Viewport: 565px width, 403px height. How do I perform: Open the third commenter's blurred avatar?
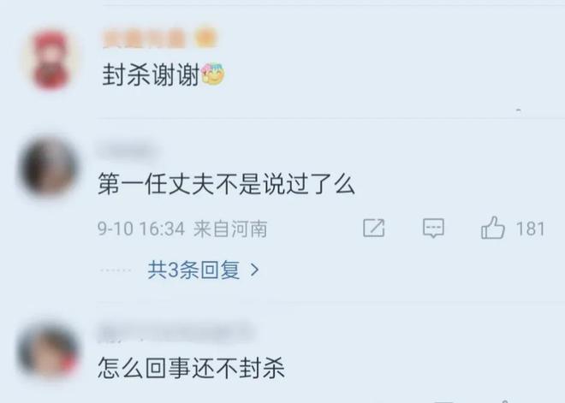coord(48,352)
